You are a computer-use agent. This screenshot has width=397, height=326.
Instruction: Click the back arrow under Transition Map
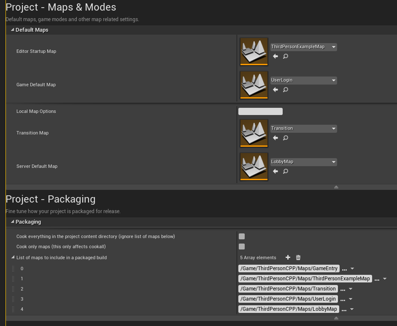click(275, 138)
